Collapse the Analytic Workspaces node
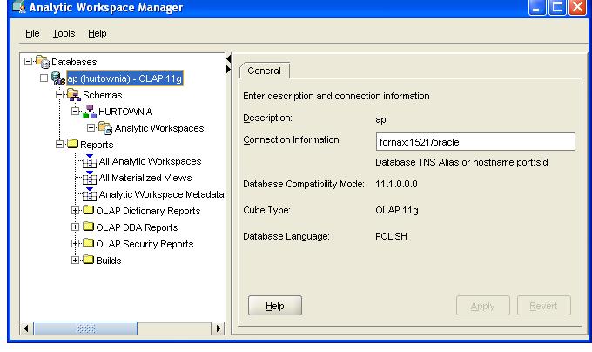Screen dimensions: 592x352 tap(91, 128)
